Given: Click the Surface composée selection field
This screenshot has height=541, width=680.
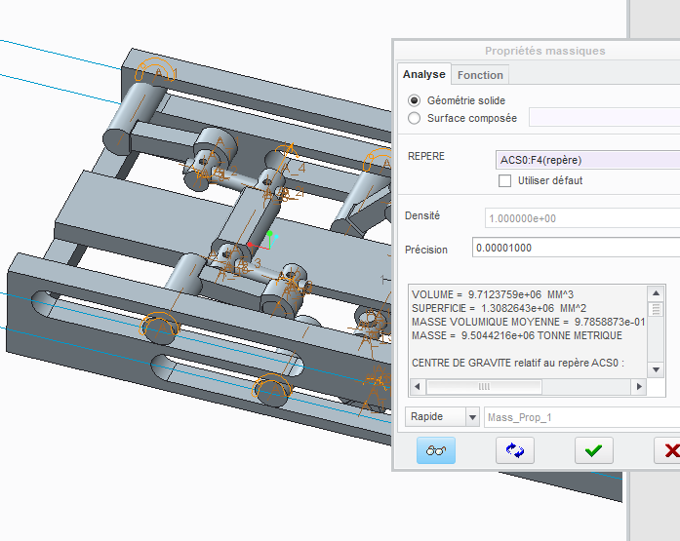Looking at the screenshot, I should (603, 118).
